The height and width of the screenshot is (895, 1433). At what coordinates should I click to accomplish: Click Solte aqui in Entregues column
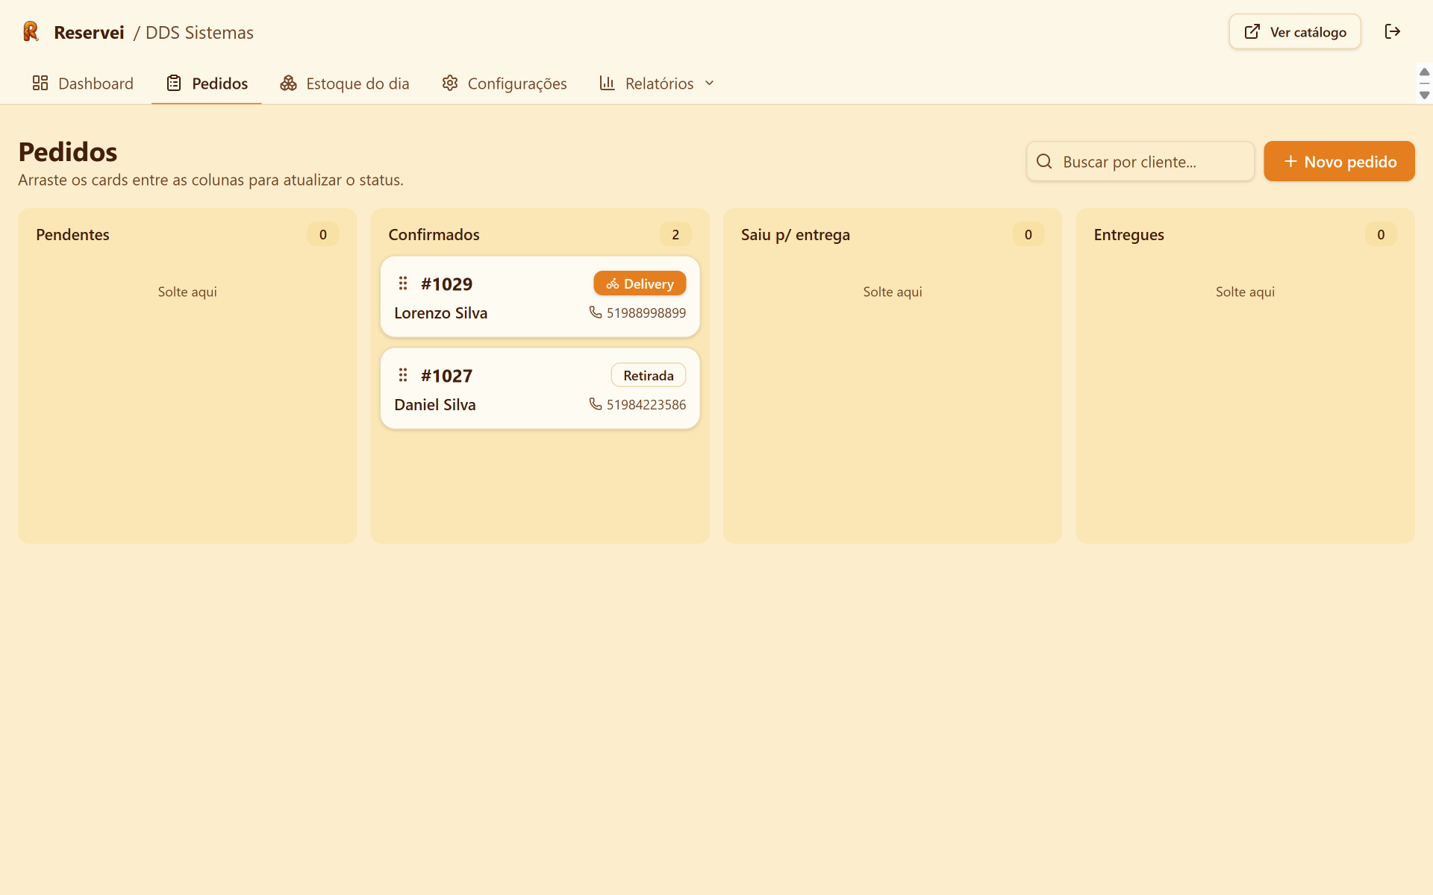click(x=1245, y=292)
